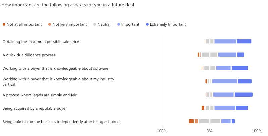Select Important segment of industry vertical bar
The height and width of the screenshot is (136, 268).
224,81
